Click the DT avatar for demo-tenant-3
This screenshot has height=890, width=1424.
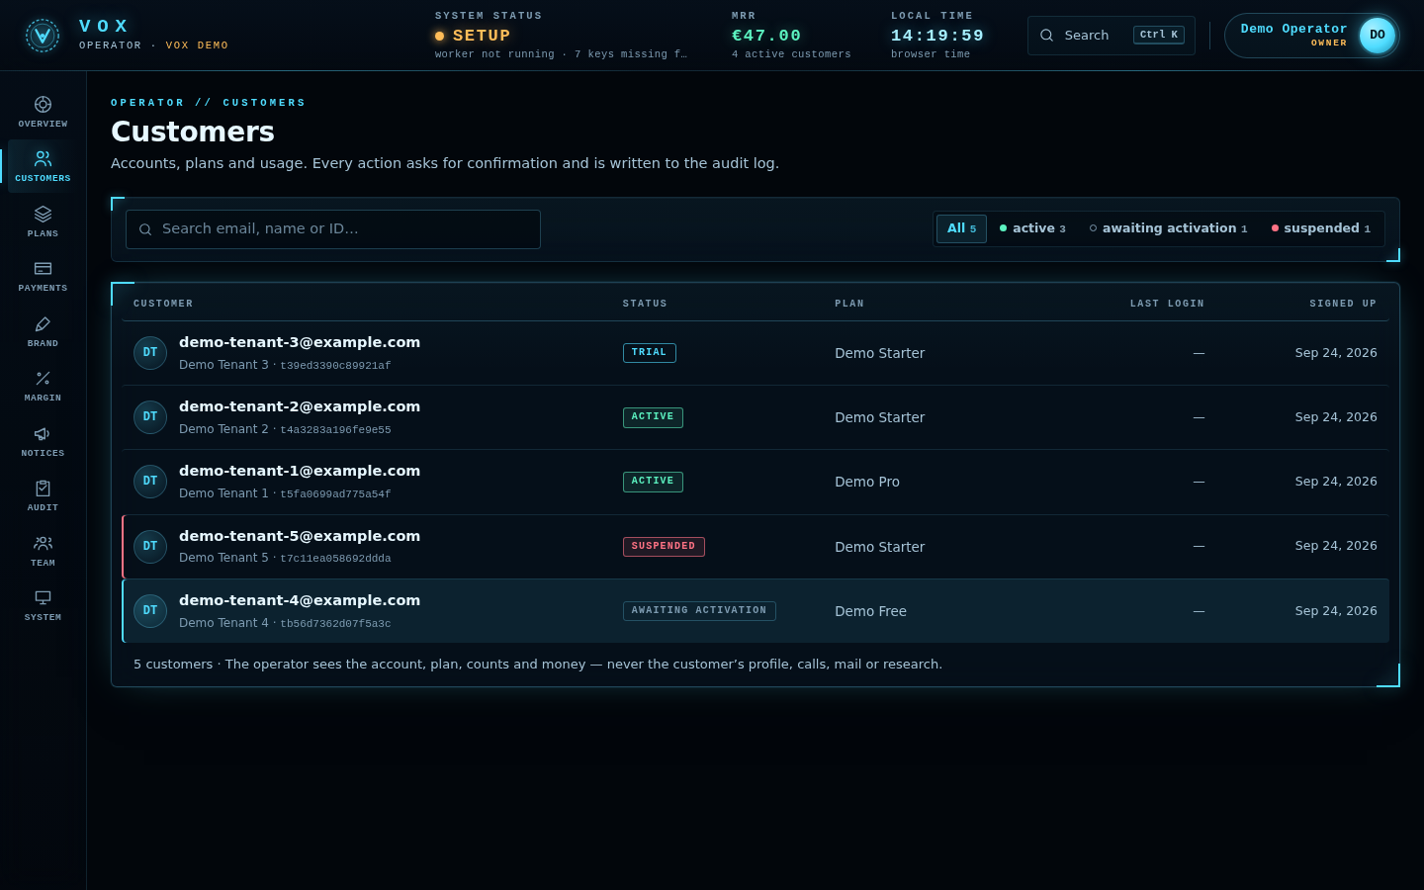(x=150, y=353)
